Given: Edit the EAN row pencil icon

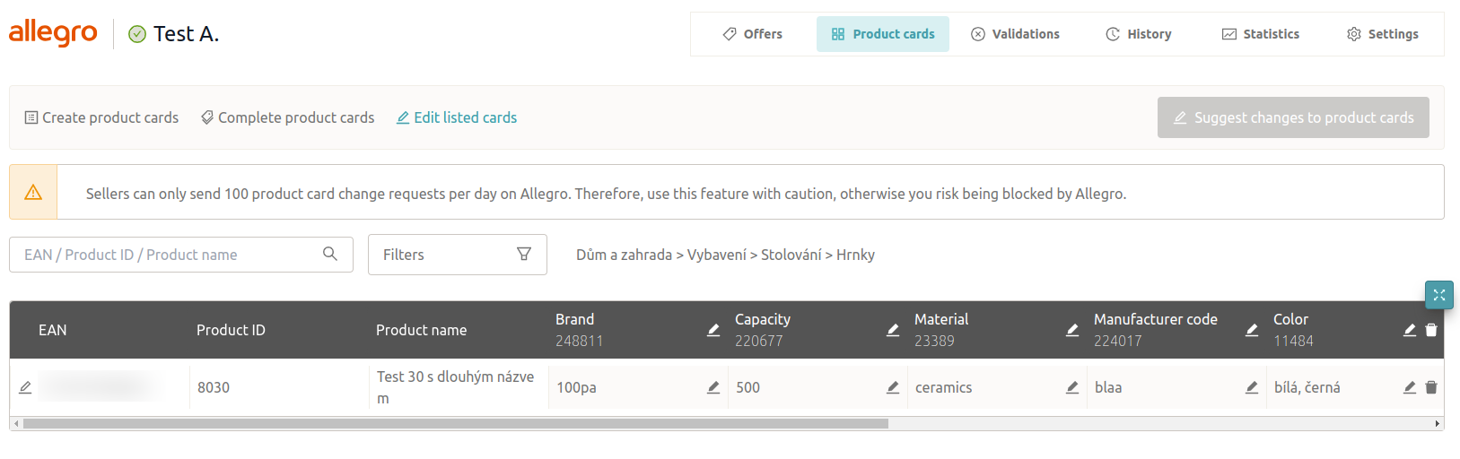Looking at the screenshot, I should (25, 387).
